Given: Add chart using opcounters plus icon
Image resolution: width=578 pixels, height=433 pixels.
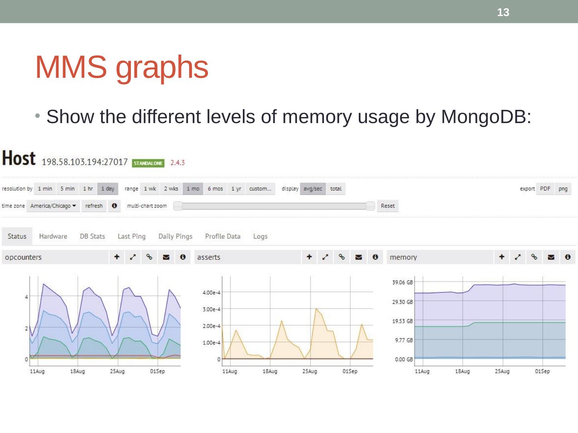Looking at the screenshot, I should pyautogui.click(x=117, y=257).
